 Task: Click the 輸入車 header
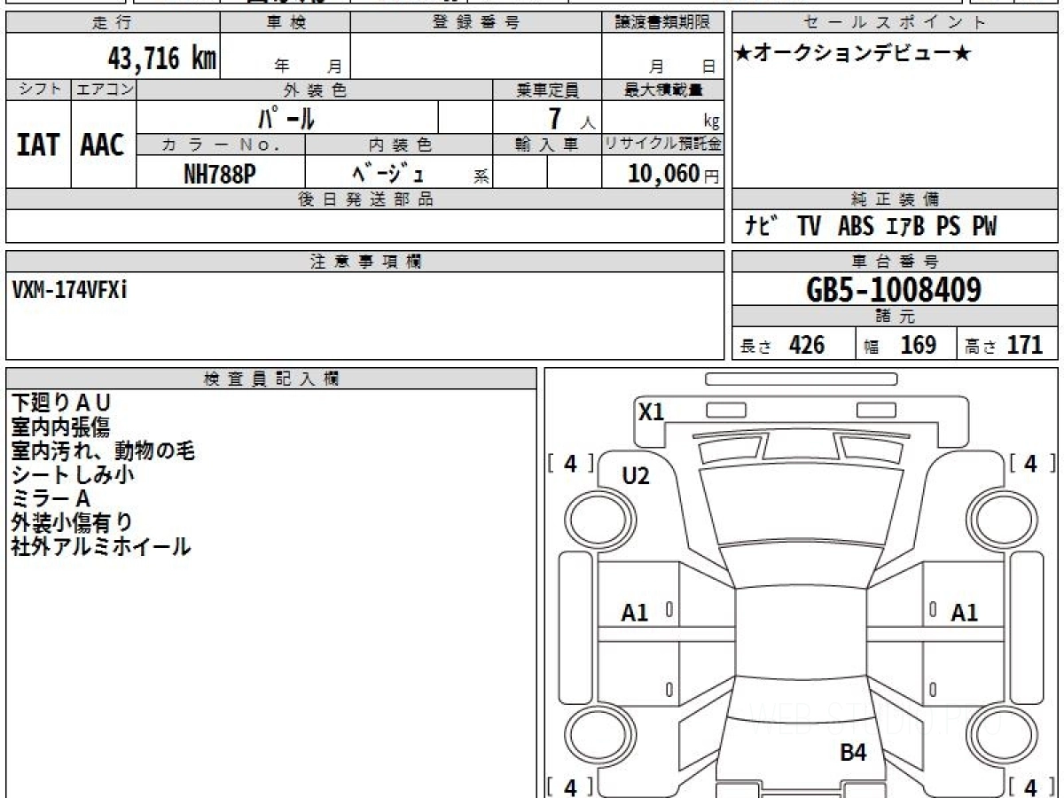pyautogui.click(x=547, y=145)
